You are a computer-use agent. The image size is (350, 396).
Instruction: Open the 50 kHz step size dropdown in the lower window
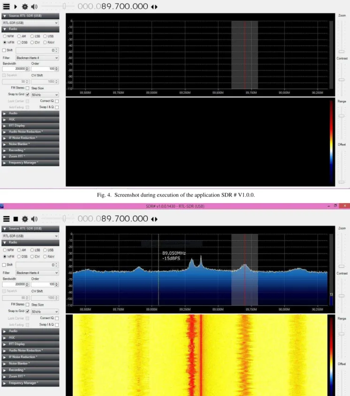[x=45, y=312]
